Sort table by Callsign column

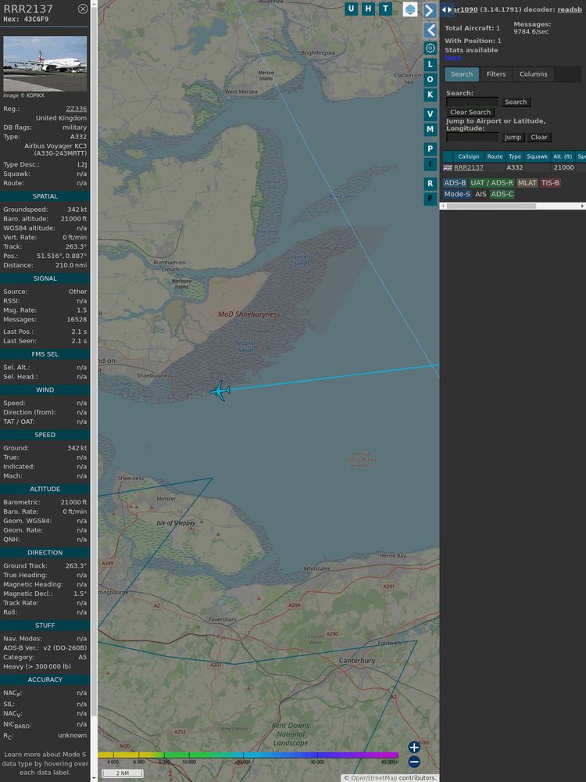468,156
